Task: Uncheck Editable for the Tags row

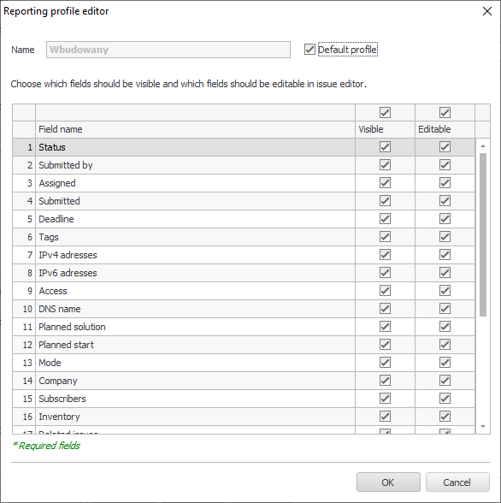Action: [445, 237]
